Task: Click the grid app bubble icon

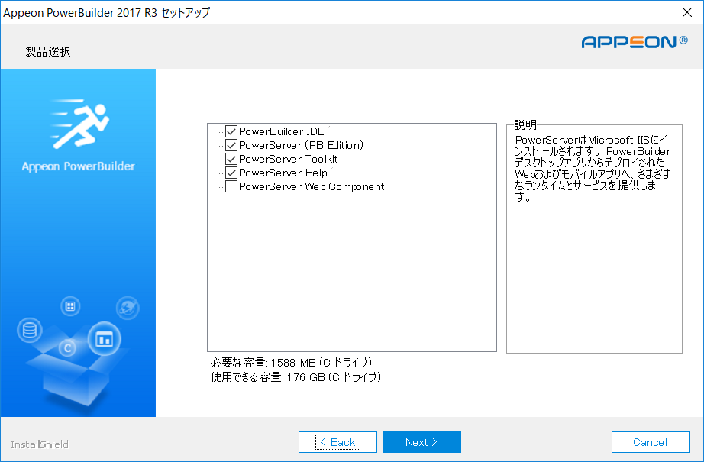Action: coord(70,306)
